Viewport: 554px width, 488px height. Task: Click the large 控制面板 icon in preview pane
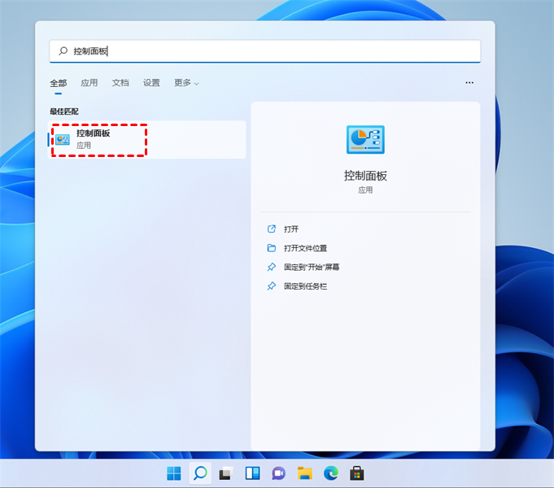click(364, 140)
